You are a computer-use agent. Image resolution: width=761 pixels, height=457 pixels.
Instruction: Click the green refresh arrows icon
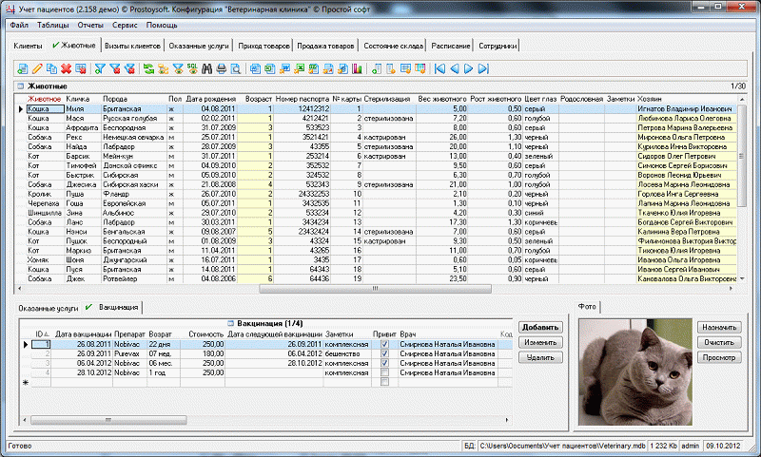click(148, 68)
